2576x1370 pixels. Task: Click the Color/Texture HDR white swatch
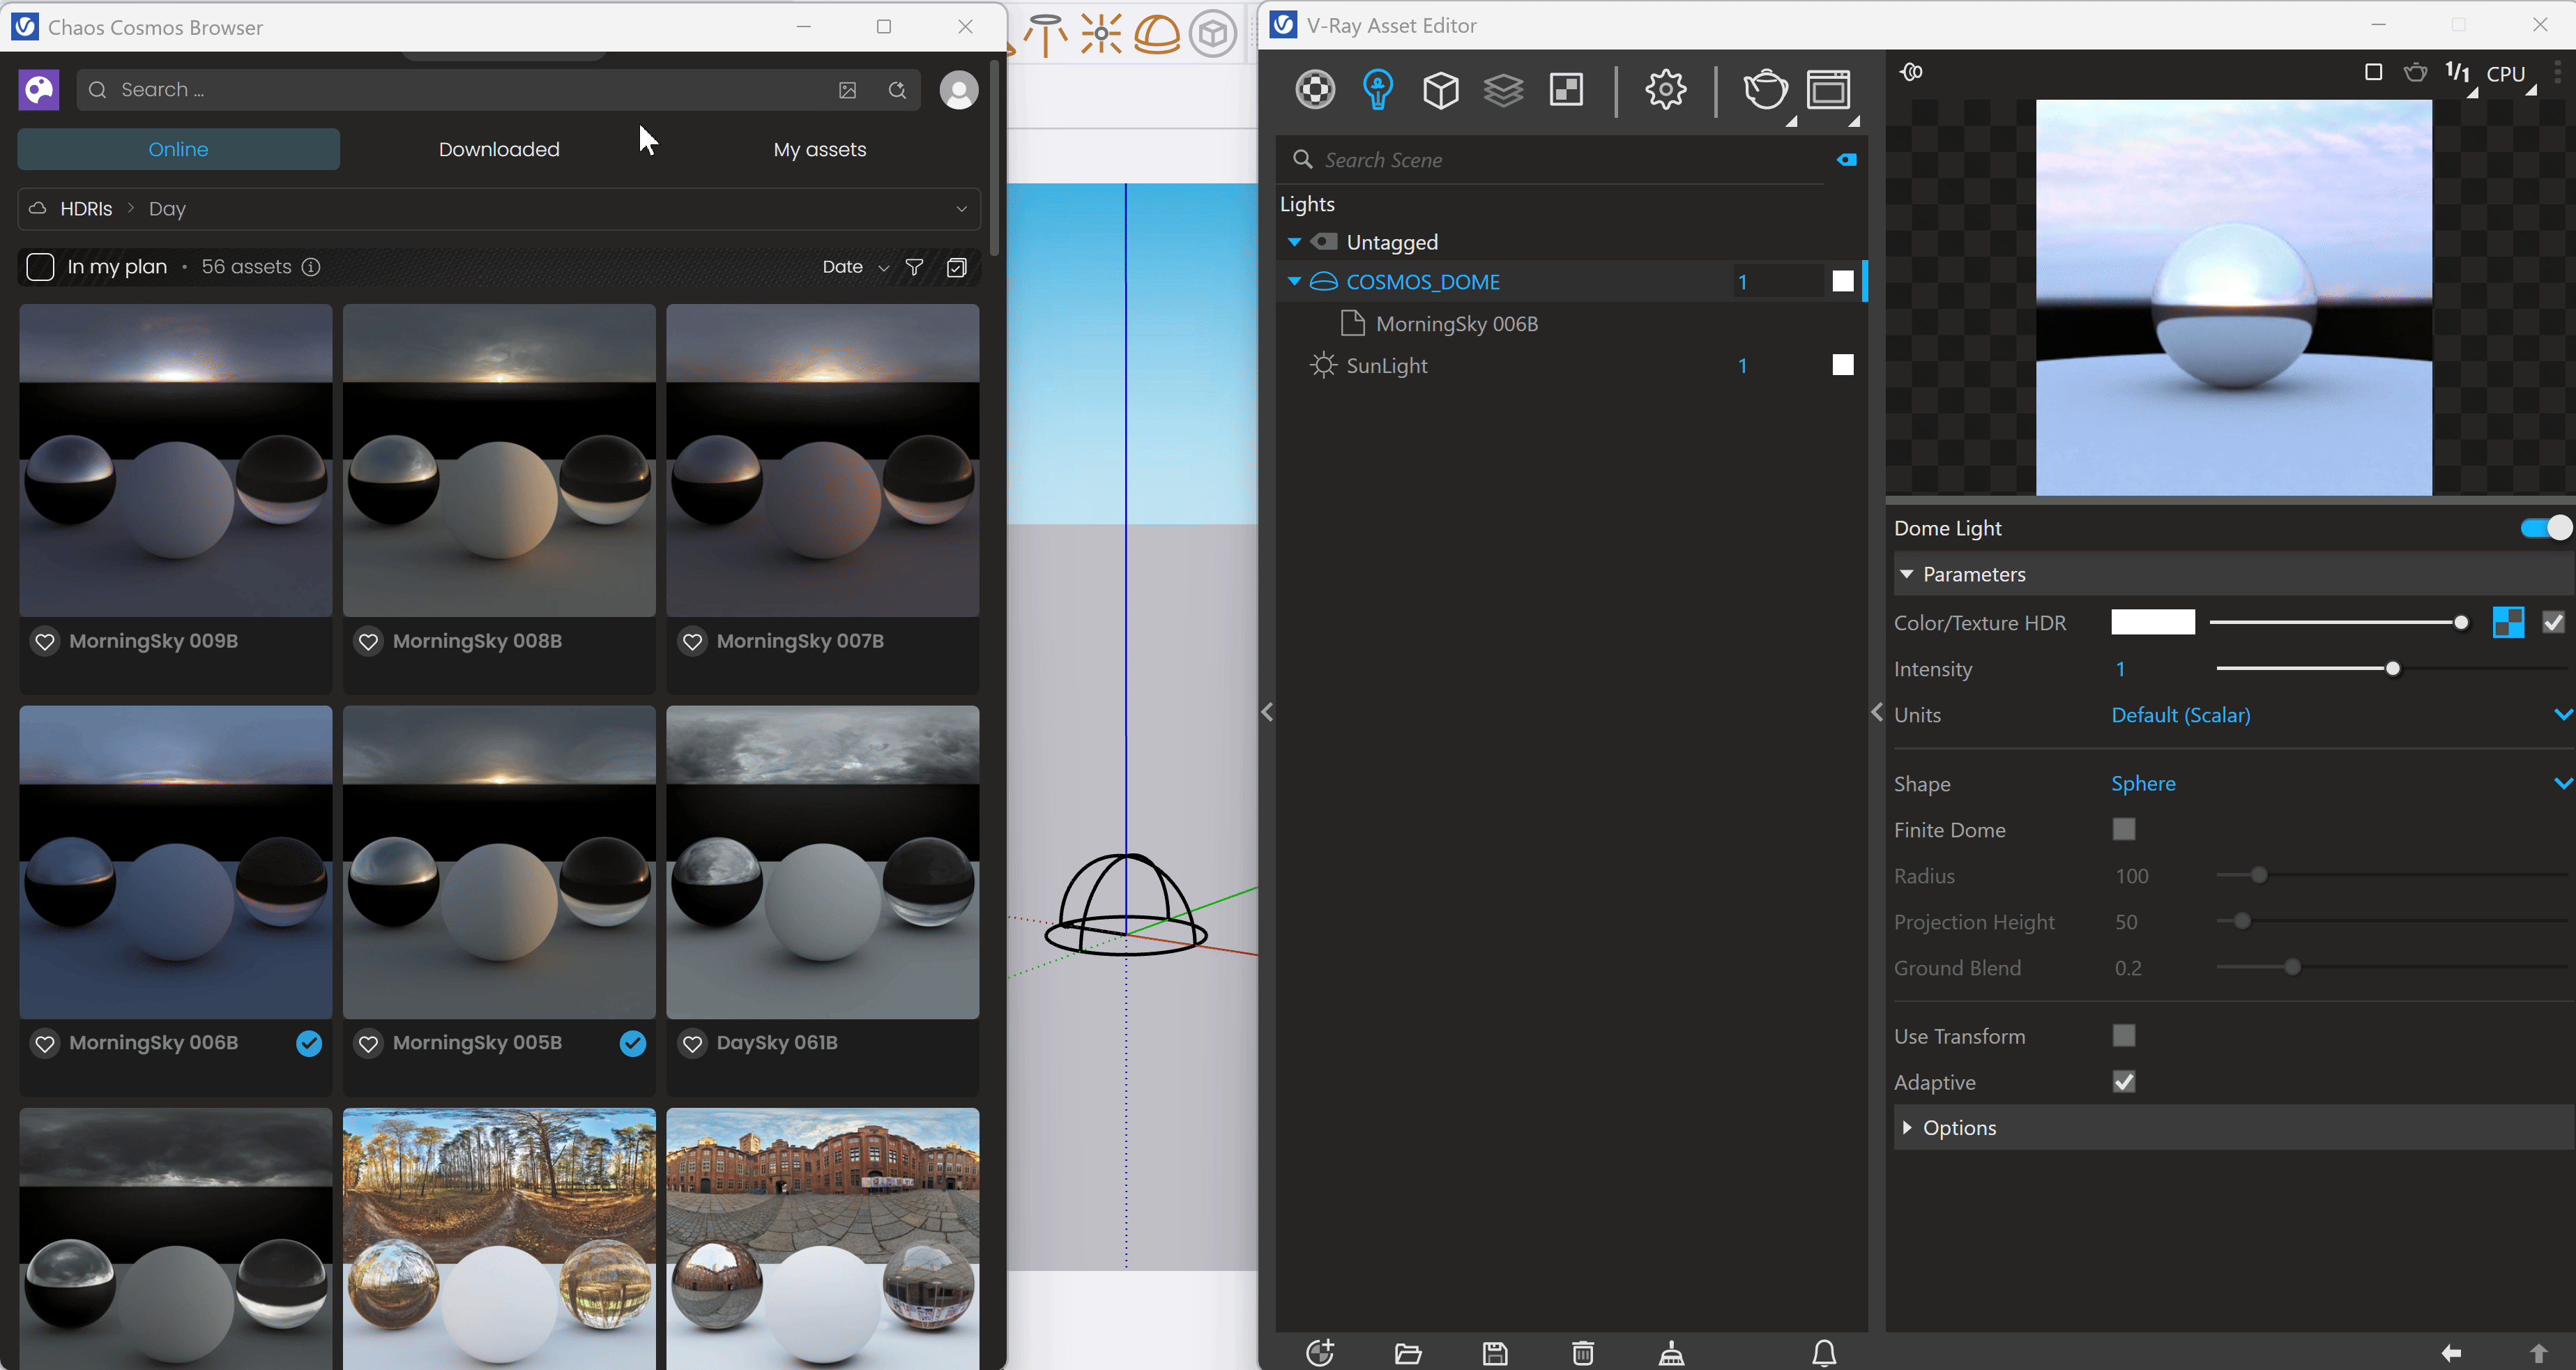pyautogui.click(x=2152, y=622)
